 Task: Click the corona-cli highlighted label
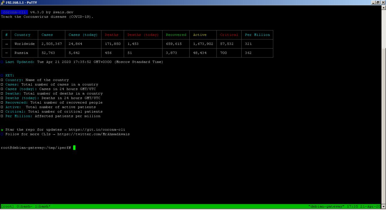pyautogui.click(x=14, y=12)
